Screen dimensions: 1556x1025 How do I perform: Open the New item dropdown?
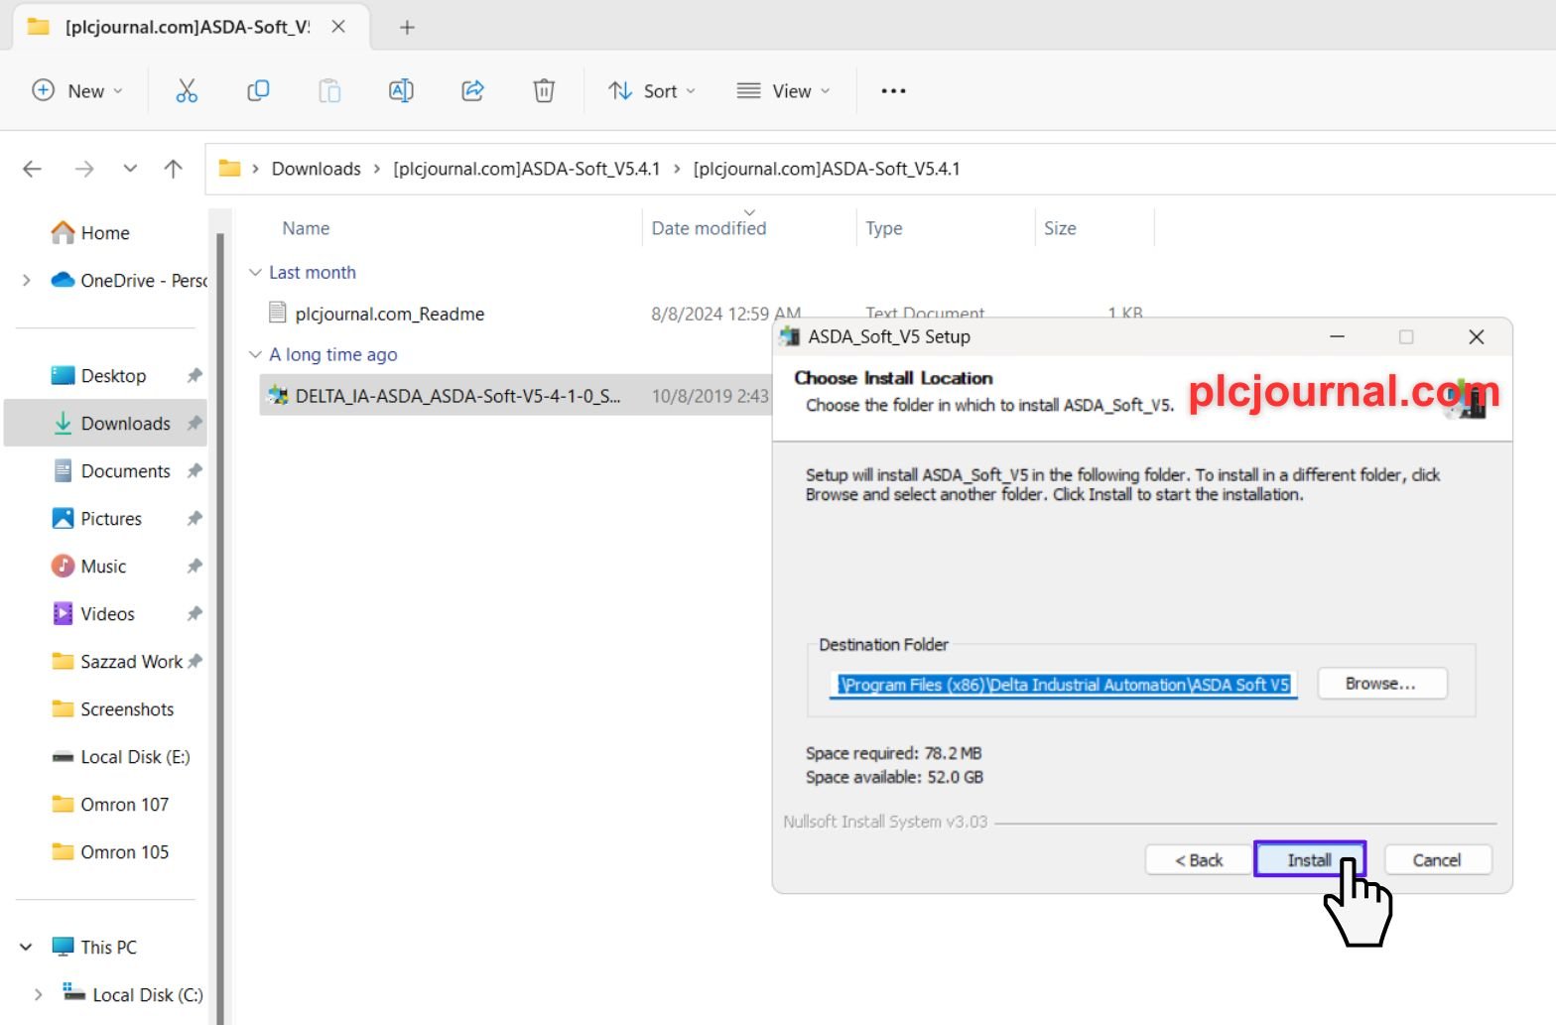coord(77,91)
